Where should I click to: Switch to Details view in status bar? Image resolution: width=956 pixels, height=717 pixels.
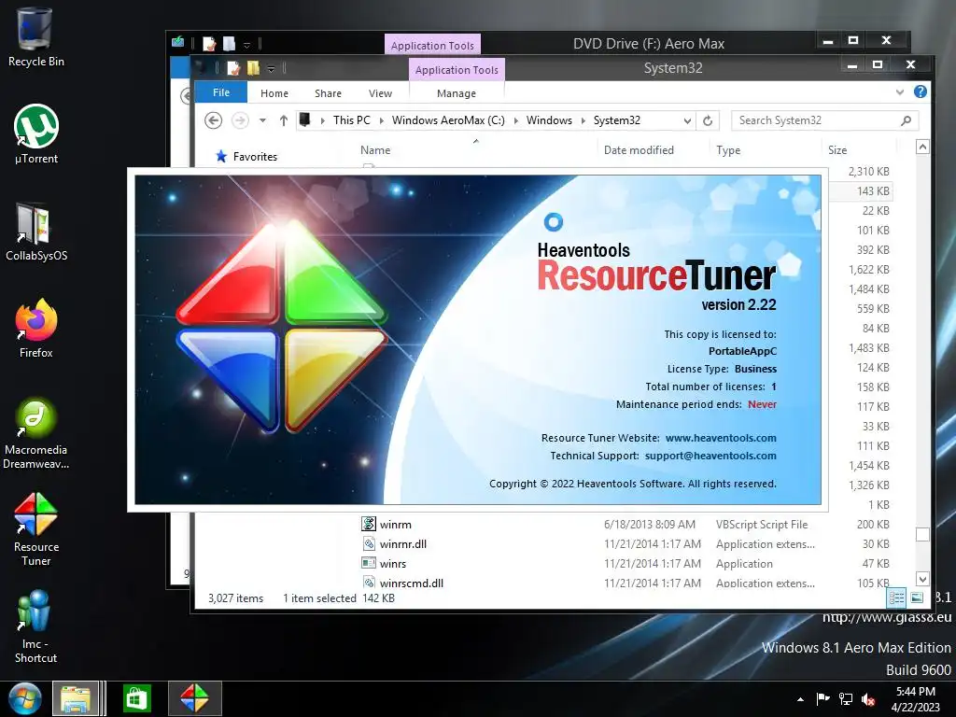896,598
